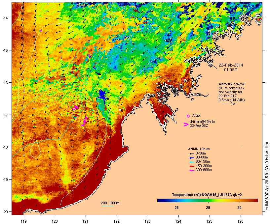The image size is (271, 224).
Task: Click the time label 01:09Z
Action: [231, 70]
